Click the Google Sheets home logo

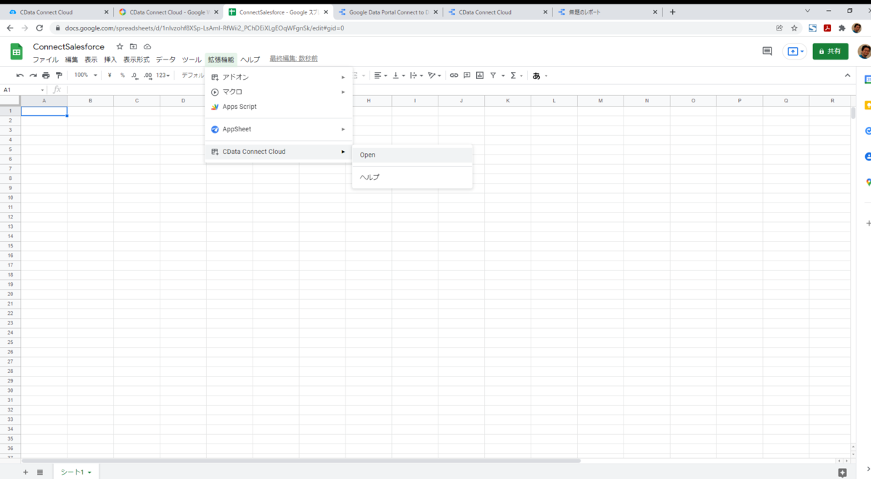(x=16, y=52)
